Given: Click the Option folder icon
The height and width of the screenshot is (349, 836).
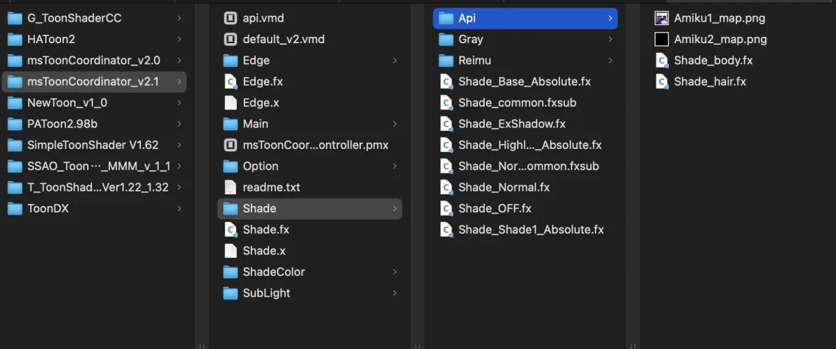Looking at the screenshot, I should click(x=231, y=166).
